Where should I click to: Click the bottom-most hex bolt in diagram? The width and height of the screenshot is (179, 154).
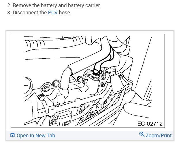[54, 121]
